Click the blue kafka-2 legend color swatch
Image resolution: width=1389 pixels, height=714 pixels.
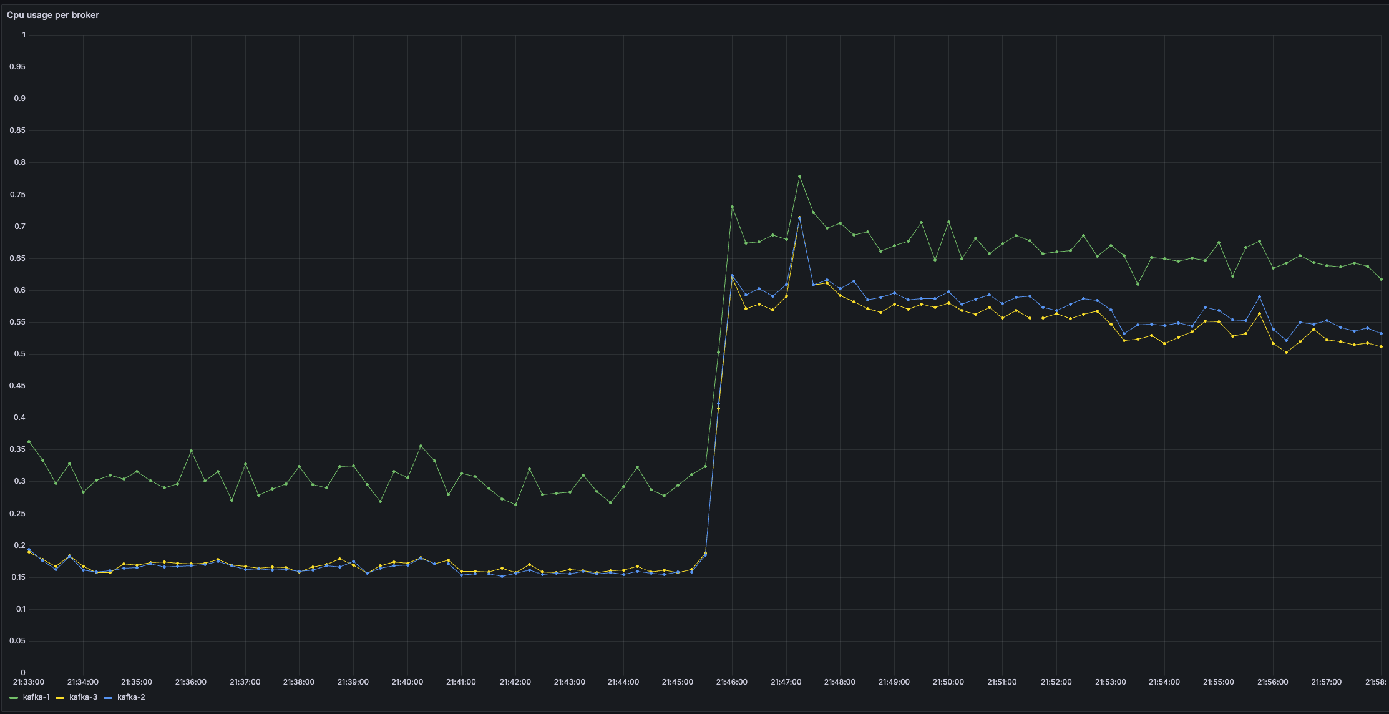(108, 697)
